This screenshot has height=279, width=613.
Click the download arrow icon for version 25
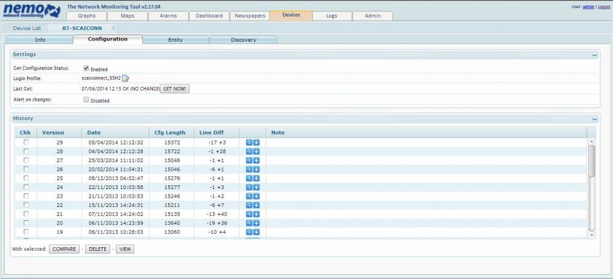point(256,178)
